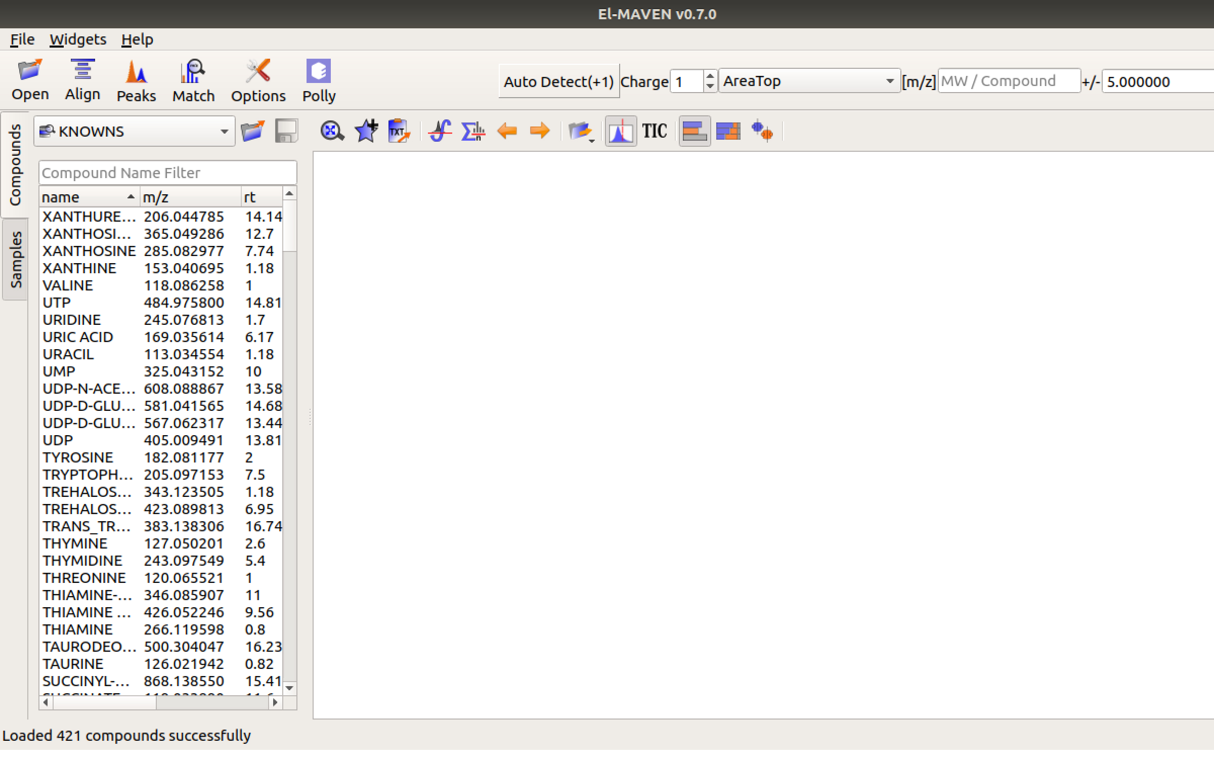The image size is (1214, 759).
Task: Click the back navigation arrow
Action: 507,131
